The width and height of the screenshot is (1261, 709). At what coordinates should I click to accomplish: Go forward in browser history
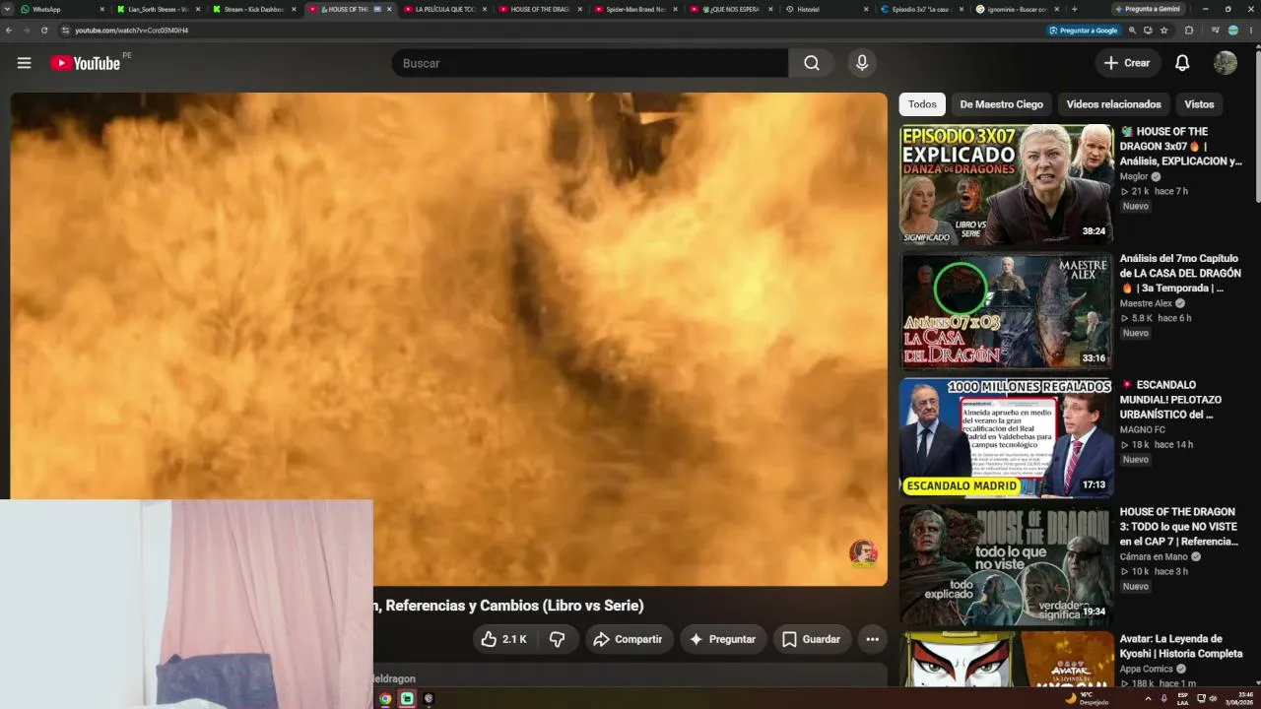tap(27, 31)
